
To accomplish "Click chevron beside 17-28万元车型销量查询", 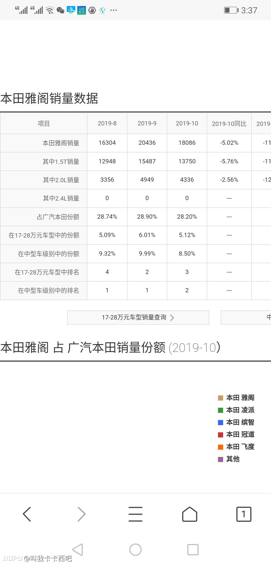I will coord(172,318).
